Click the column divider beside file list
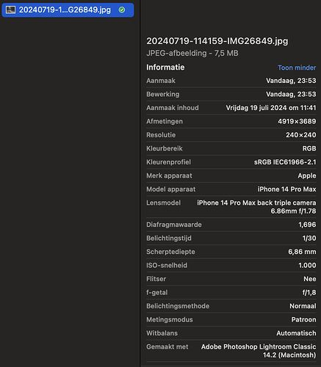This screenshot has width=321, height=367. point(140,183)
